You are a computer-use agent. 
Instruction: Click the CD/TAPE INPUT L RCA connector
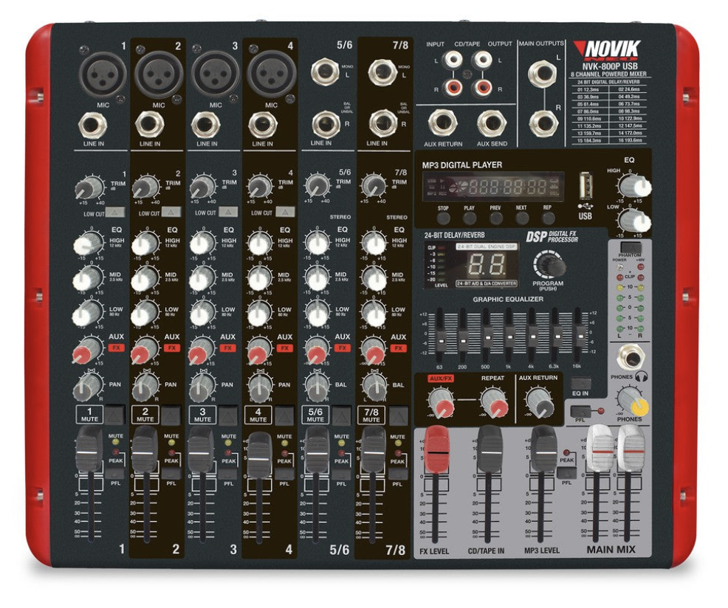point(453,60)
